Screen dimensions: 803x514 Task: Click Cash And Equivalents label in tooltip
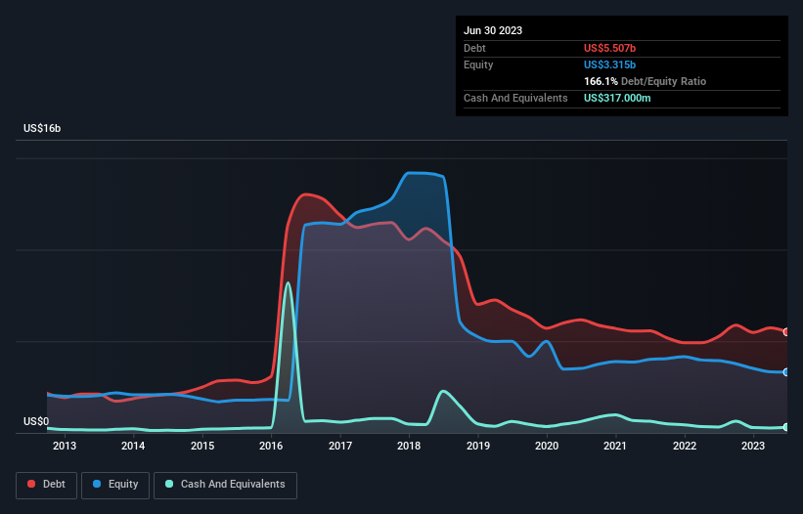[515, 98]
